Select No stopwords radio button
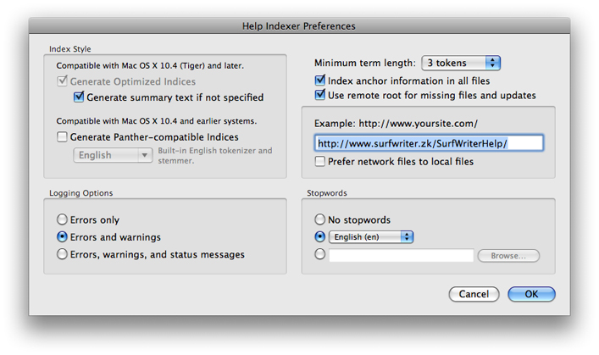The width and height of the screenshot is (599, 355). (319, 219)
